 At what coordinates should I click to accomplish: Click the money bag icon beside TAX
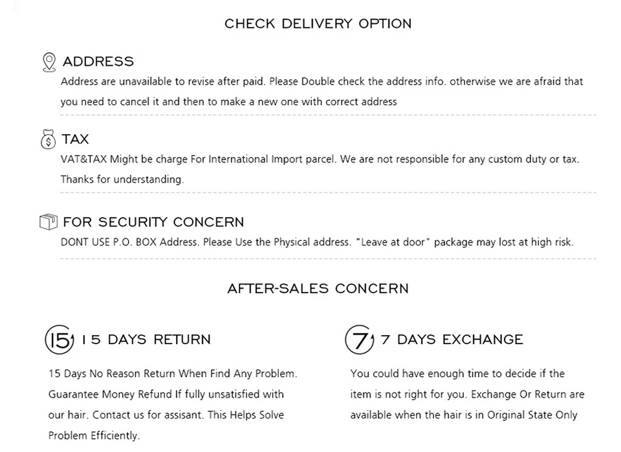(49, 139)
